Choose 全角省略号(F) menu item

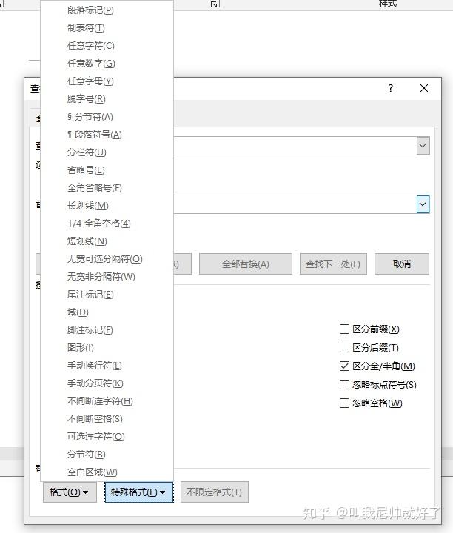(x=95, y=187)
